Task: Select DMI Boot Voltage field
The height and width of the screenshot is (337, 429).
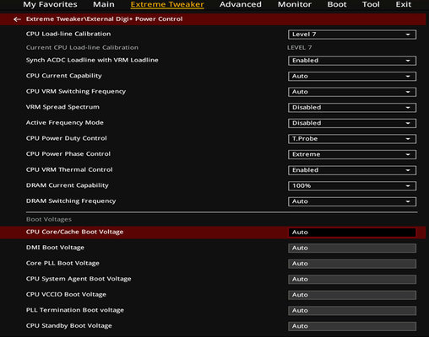Action: (352, 248)
